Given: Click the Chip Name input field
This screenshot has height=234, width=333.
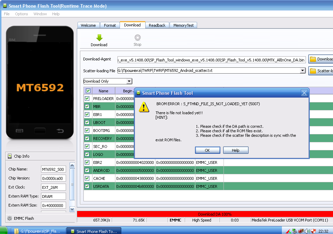Looking at the screenshot, I should 53,169.
